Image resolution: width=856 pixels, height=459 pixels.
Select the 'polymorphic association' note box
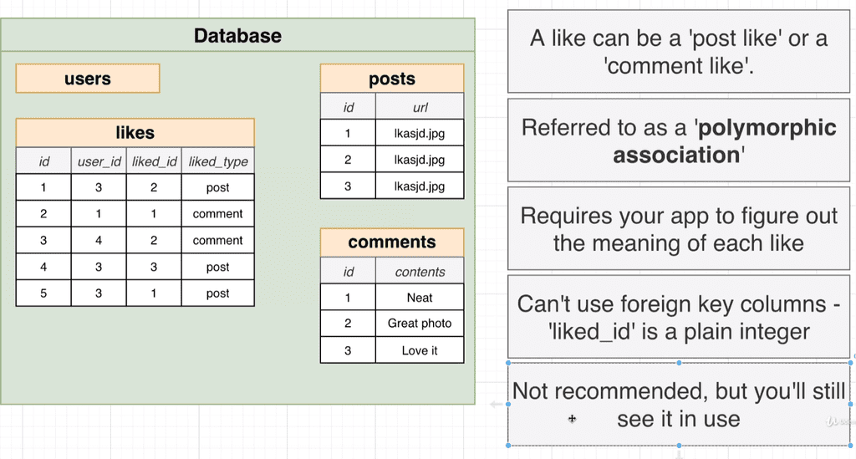click(x=679, y=141)
